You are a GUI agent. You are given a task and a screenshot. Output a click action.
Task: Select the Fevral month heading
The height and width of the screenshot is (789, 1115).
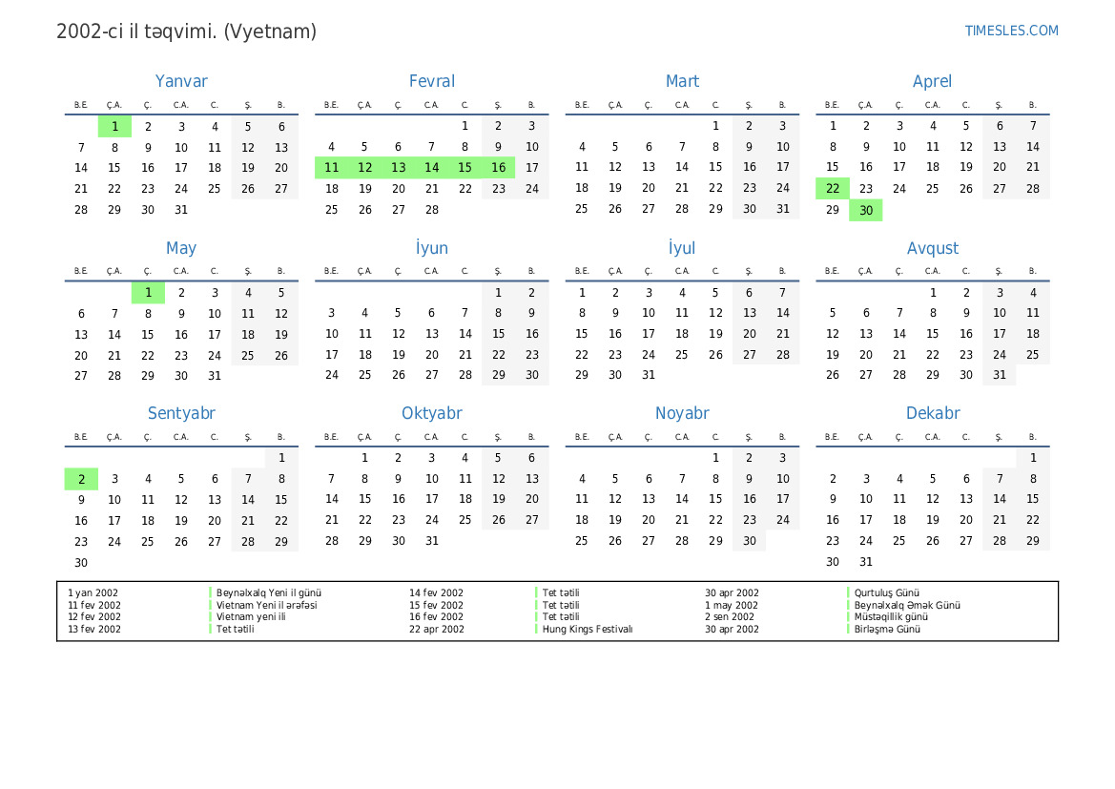(x=432, y=81)
